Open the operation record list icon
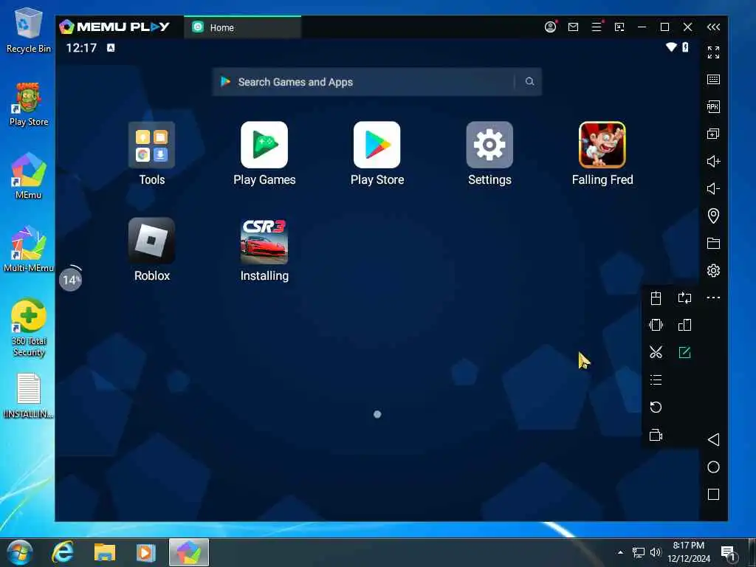Image resolution: width=756 pixels, height=567 pixels. tap(656, 380)
